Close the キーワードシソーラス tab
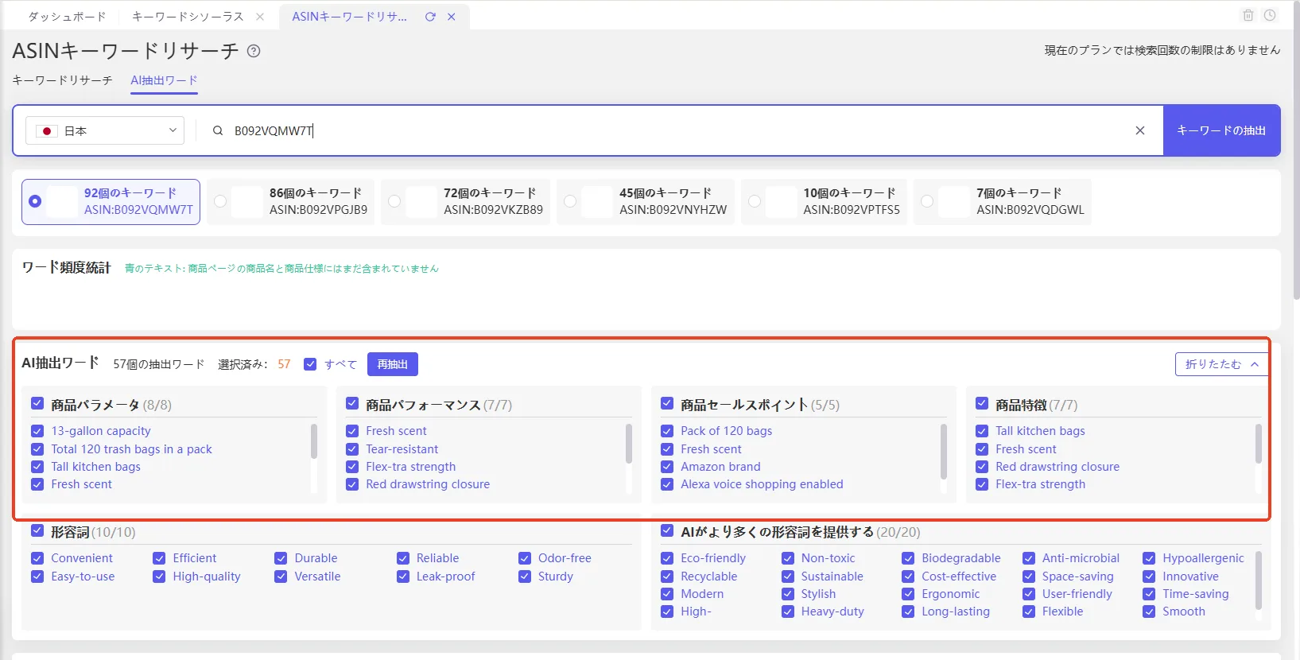The image size is (1300, 660). (x=260, y=17)
